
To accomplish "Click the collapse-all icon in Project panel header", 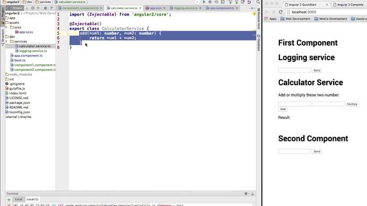I will (38, 8).
